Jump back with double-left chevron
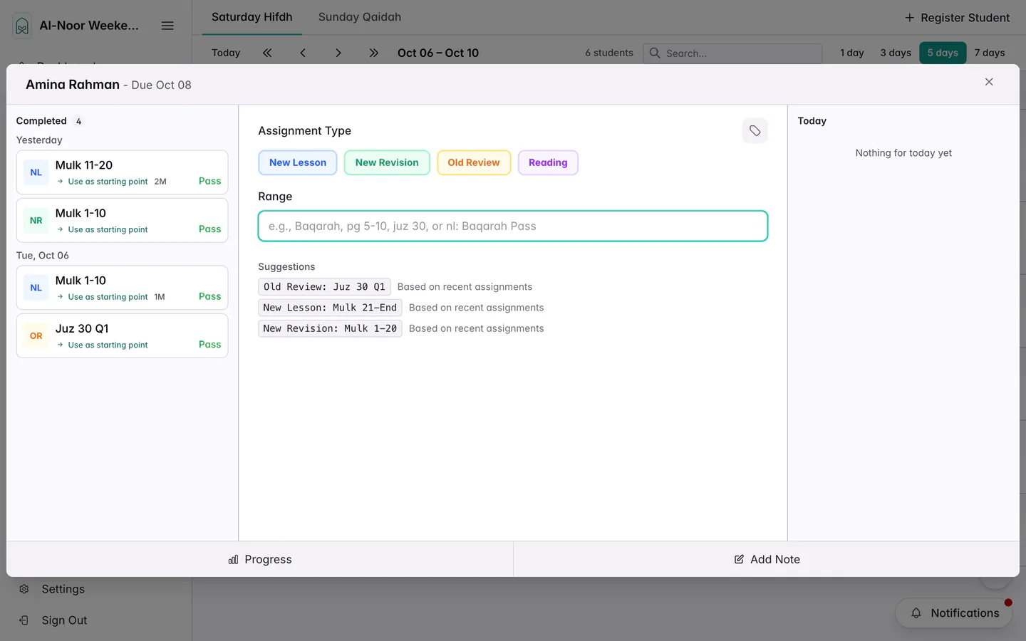This screenshot has height=641, width=1026. click(x=267, y=53)
